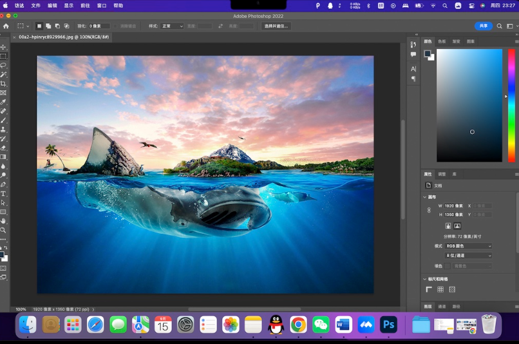Toggle grid display in Properties
Image resolution: width=519 pixels, height=344 pixels.
(x=440, y=289)
